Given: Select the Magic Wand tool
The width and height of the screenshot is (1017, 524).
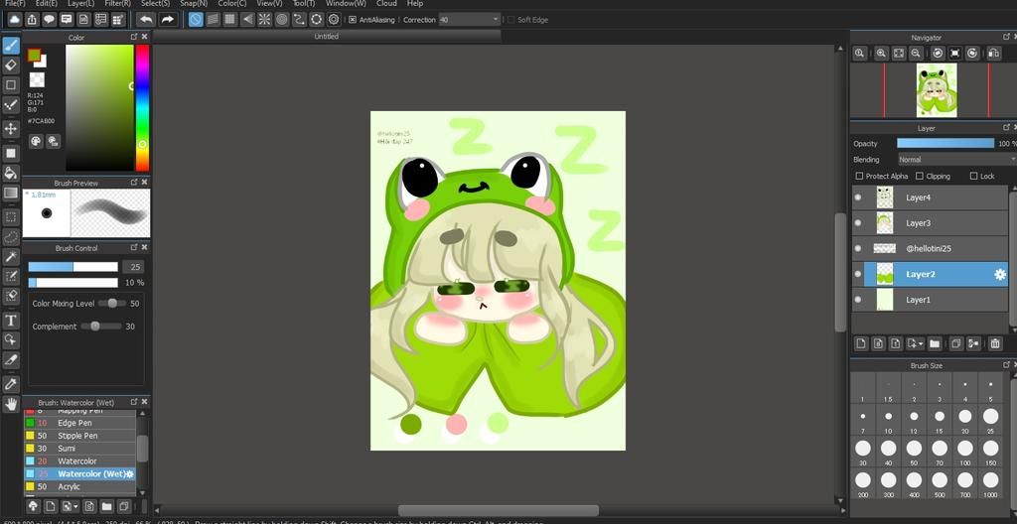Looking at the screenshot, I should click(x=10, y=257).
